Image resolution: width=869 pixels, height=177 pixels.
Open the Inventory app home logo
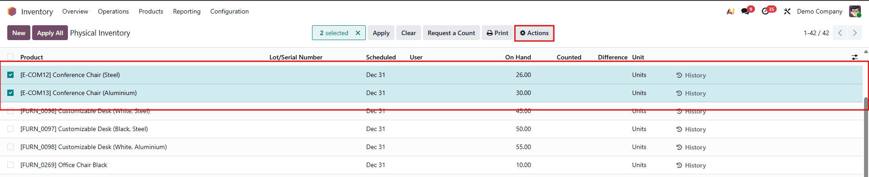12,11
